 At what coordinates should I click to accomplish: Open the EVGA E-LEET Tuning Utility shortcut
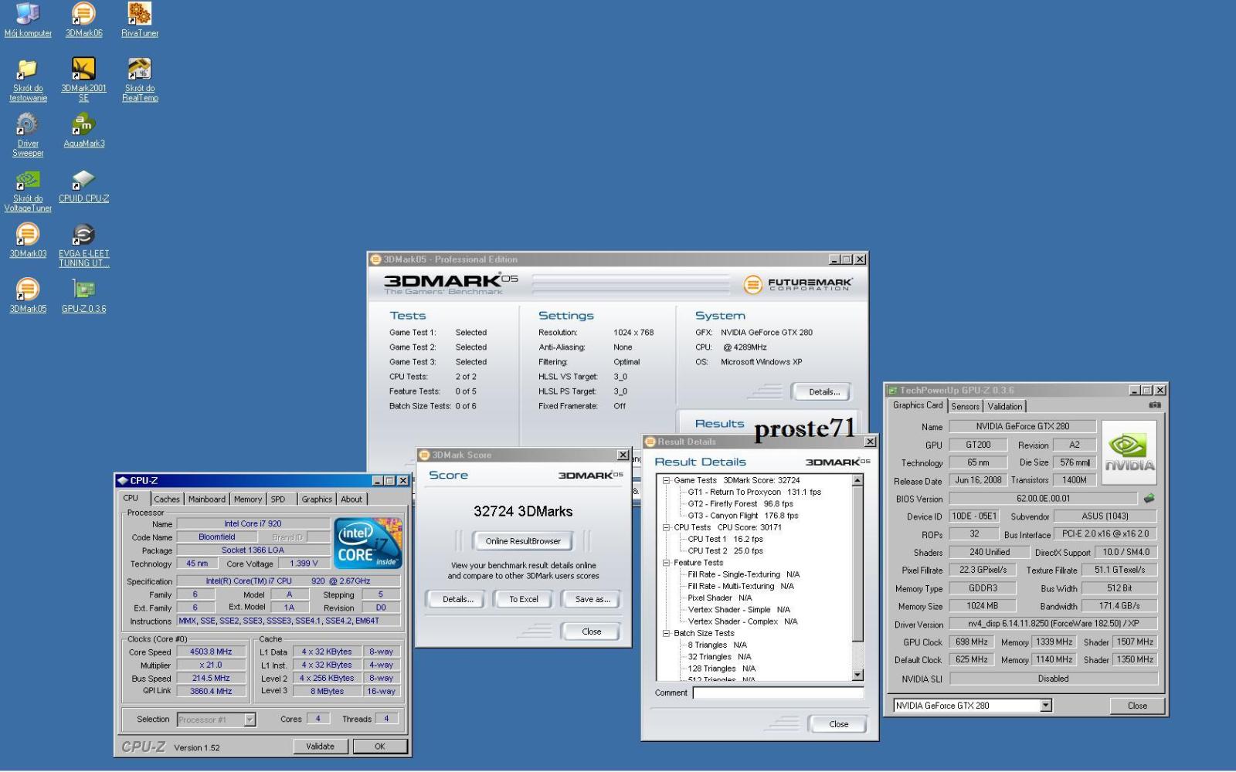pyautogui.click(x=83, y=245)
